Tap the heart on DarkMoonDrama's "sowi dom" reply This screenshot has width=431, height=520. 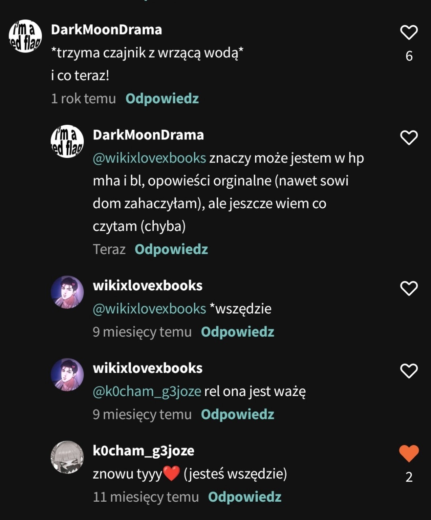click(409, 138)
